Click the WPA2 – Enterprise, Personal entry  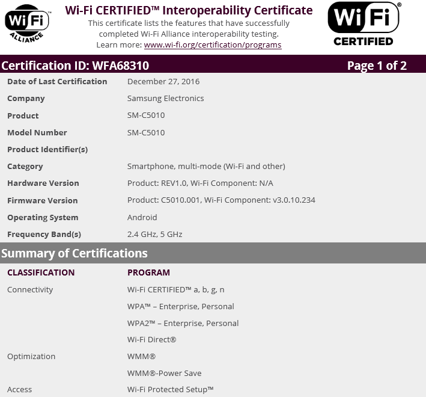tap(183, 324)
